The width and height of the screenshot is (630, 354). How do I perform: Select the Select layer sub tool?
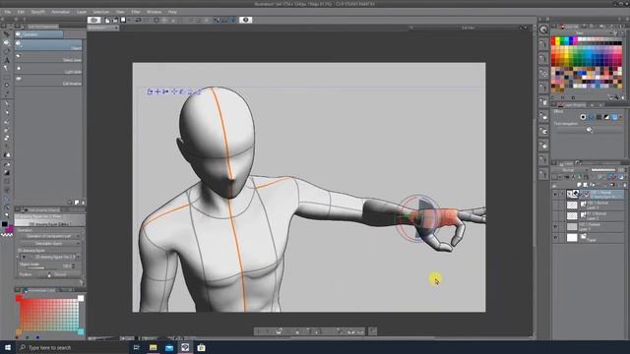[48, 57]
